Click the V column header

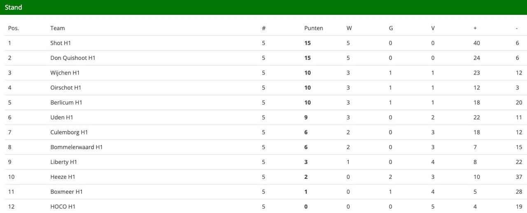[433, 28]
